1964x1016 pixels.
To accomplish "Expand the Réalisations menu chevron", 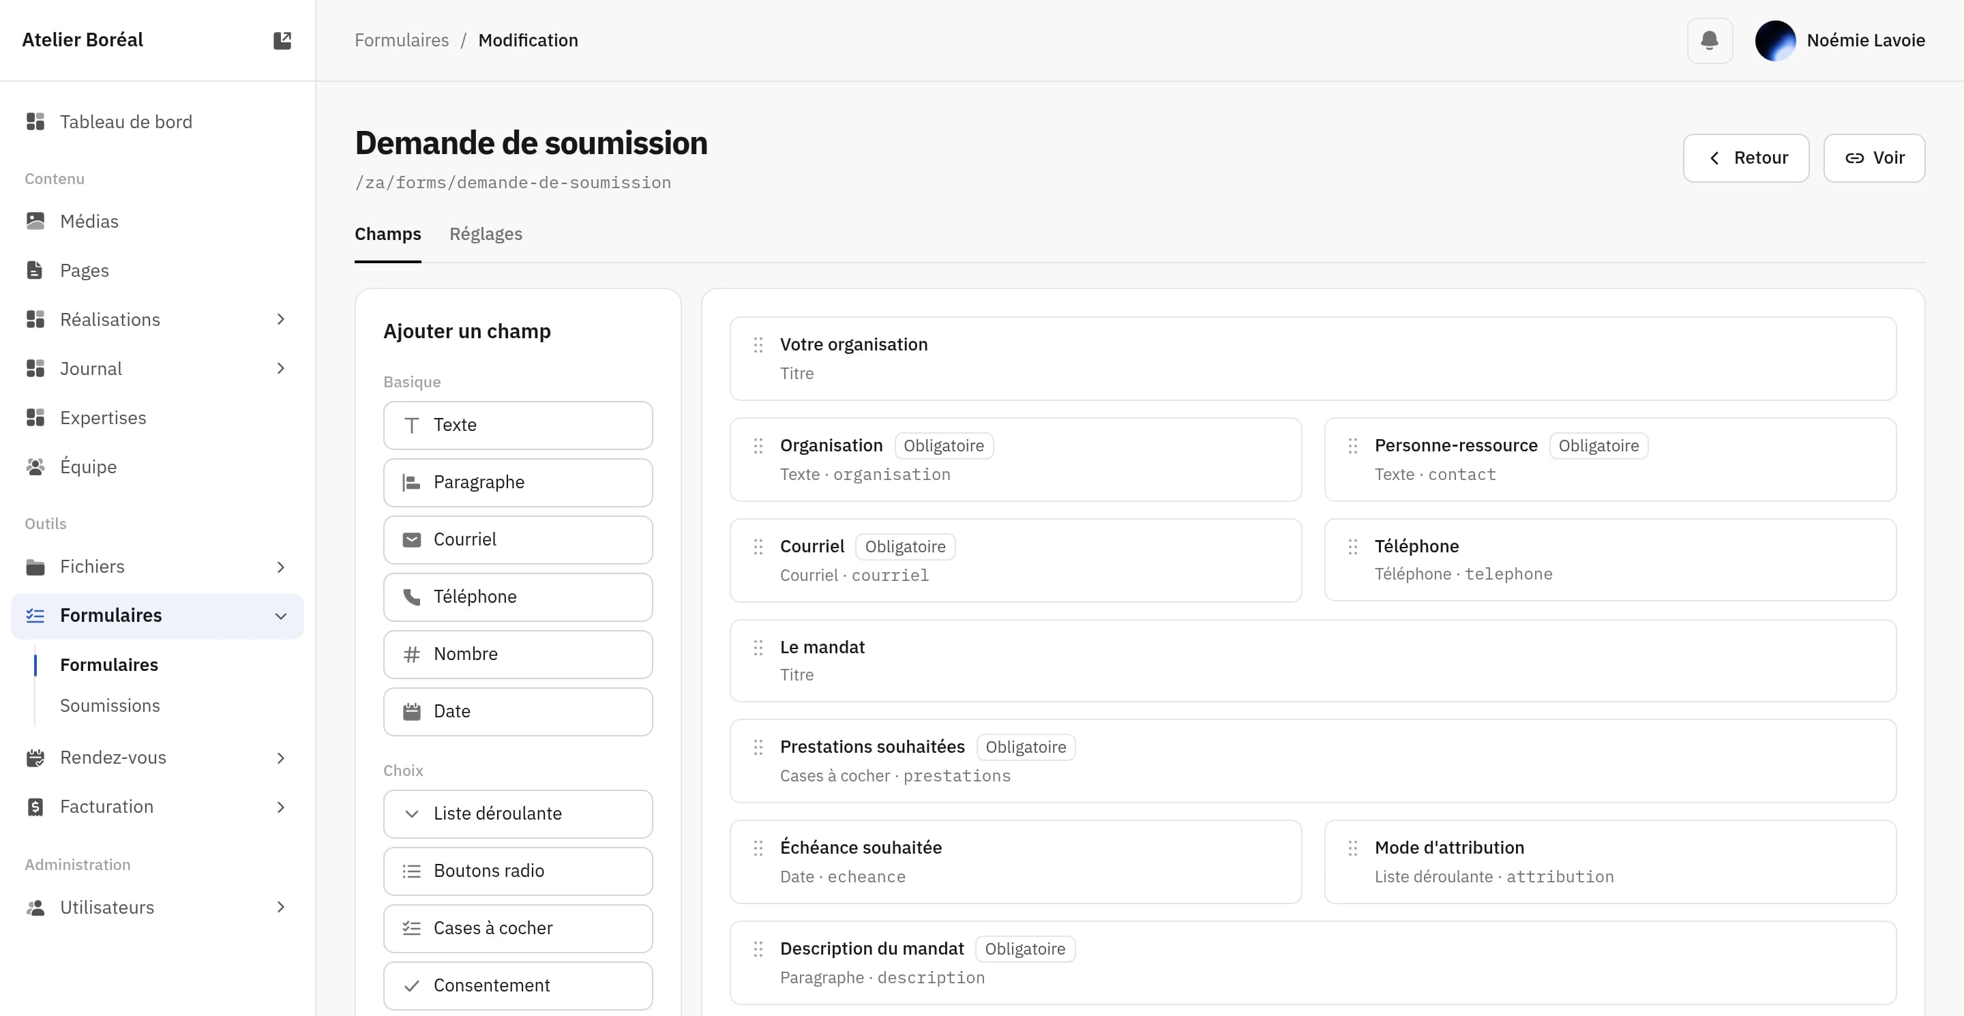I will pos(280,319).
